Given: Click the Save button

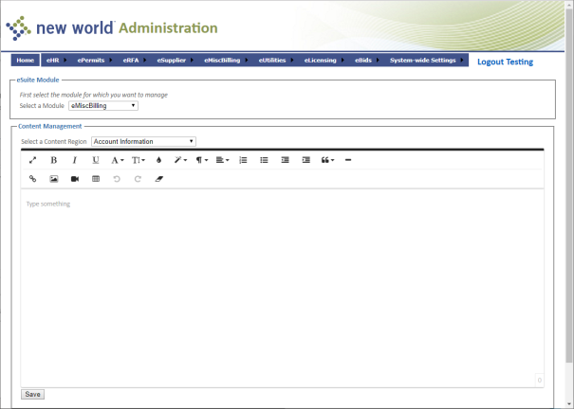Looking at the screenshot, I should 32,394.
